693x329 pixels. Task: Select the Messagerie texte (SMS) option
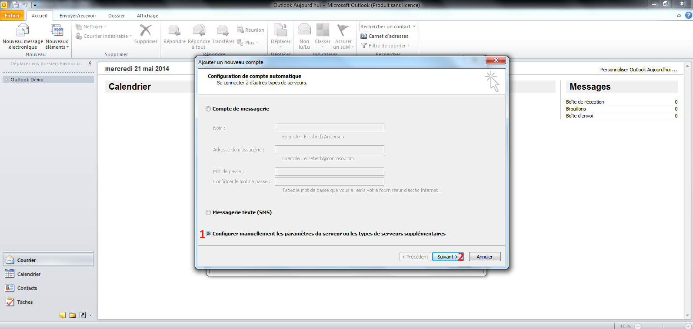tap(208, 212)
